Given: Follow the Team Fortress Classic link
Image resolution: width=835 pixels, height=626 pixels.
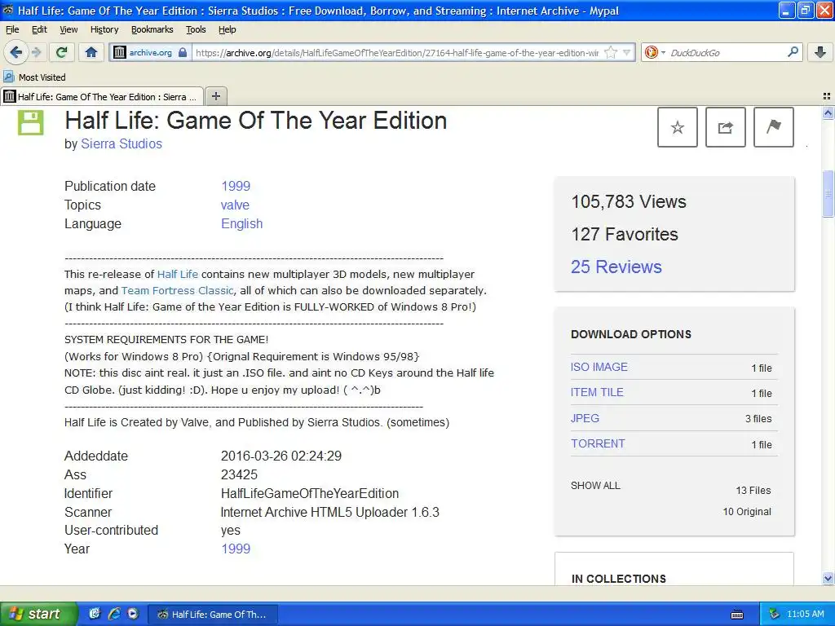Looking at the screenshot, I should click(177, 291).
